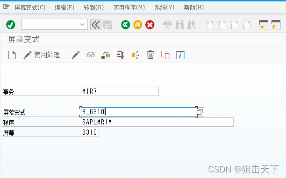Viewport: 286px width, 178px height.
Task: Open the SAP window menu icon
Action: coord(6,7)
